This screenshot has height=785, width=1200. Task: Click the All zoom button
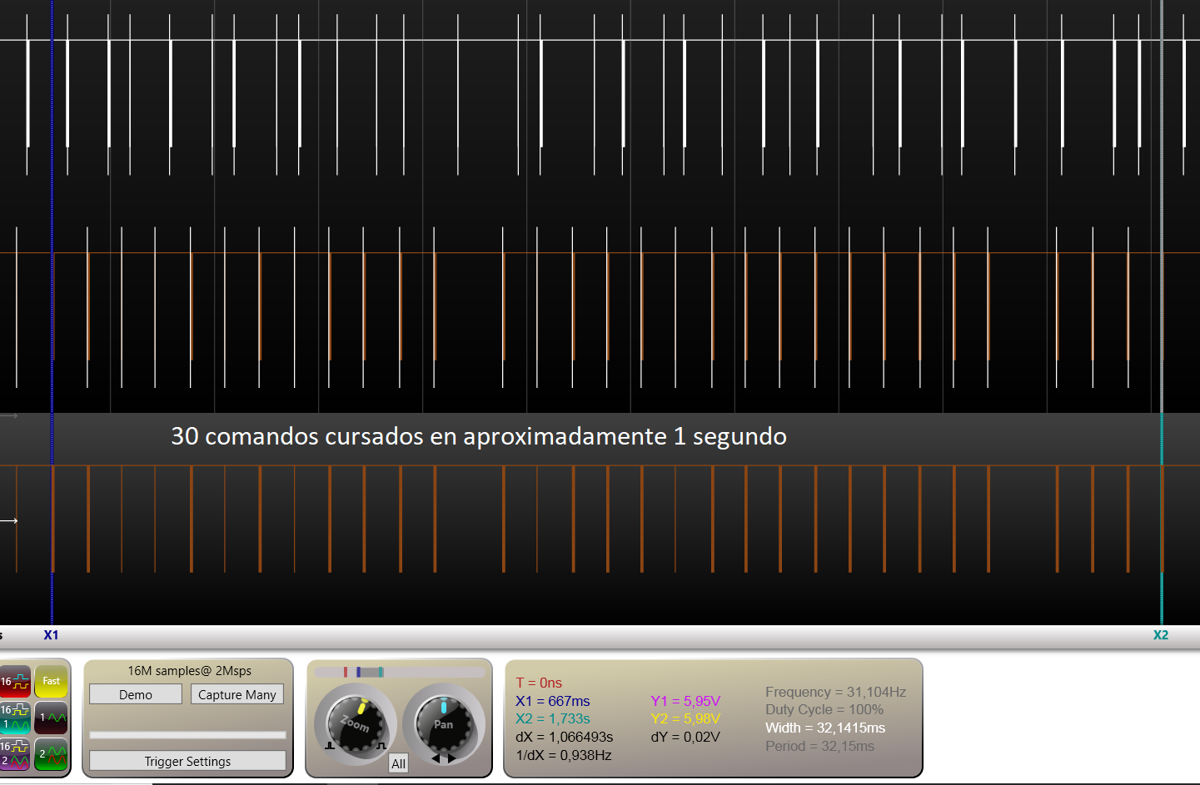click(x=399, y=763)
